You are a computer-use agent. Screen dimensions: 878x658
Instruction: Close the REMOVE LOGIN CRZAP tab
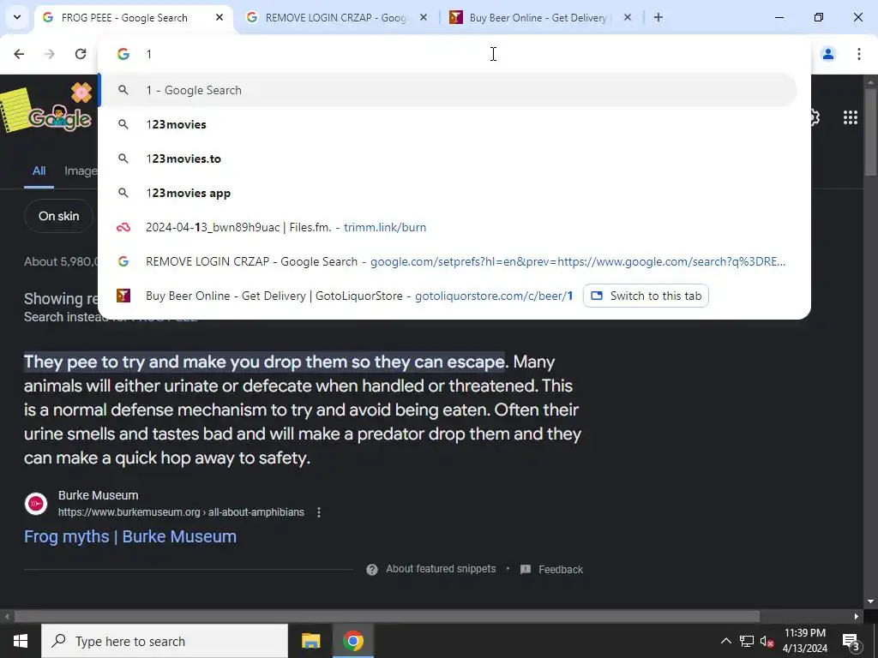point(424,18)
